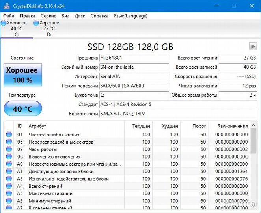Click the Текущее column header

(138, 126)
